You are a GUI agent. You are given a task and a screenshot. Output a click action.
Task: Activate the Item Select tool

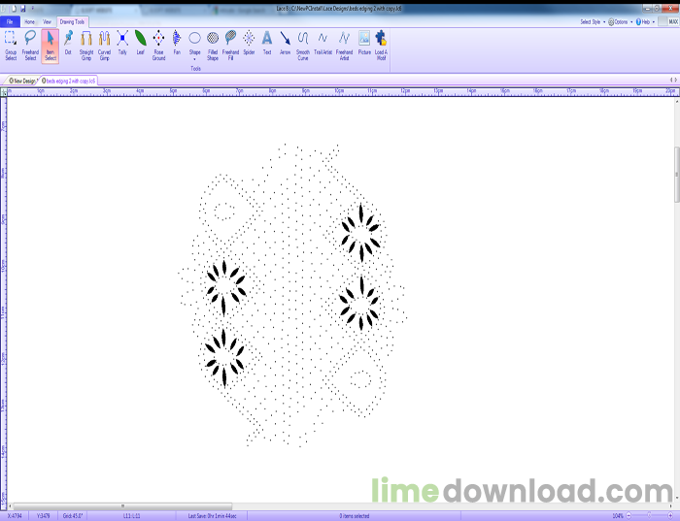click(51, 46)
